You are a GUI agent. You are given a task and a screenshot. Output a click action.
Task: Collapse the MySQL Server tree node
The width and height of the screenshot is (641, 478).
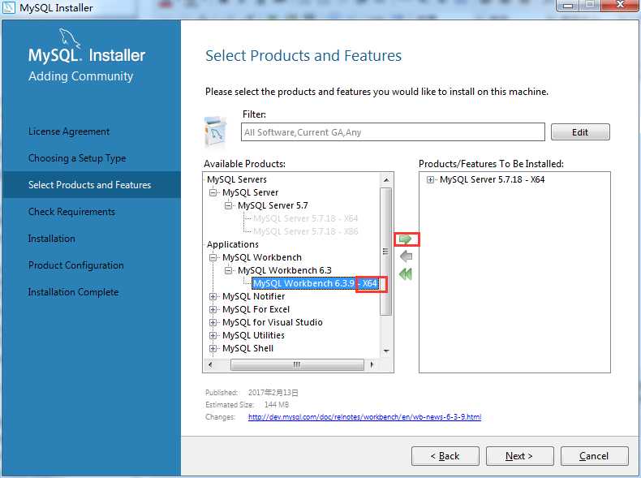[x=213, y=192]
